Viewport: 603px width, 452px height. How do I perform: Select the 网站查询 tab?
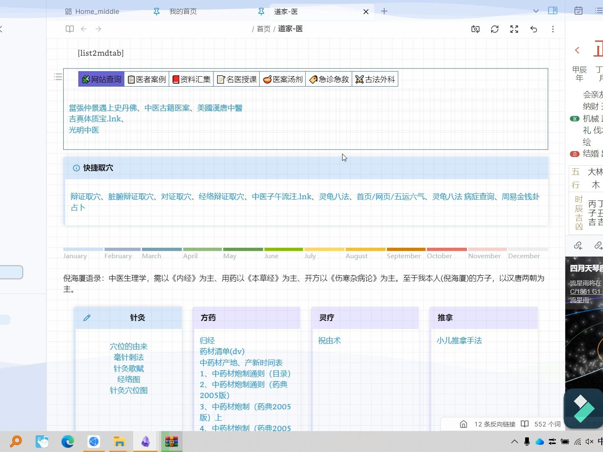[101, 79]
